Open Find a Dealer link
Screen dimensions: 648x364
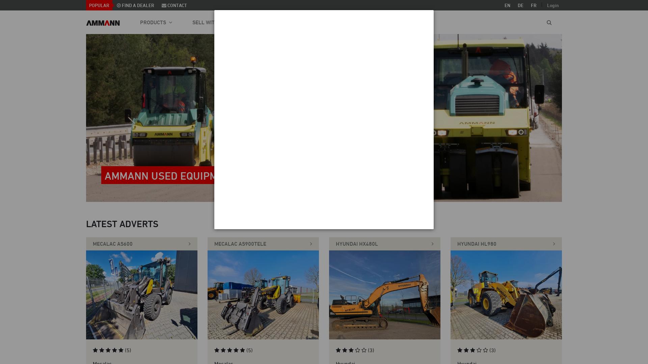click(x=135, y=5)
